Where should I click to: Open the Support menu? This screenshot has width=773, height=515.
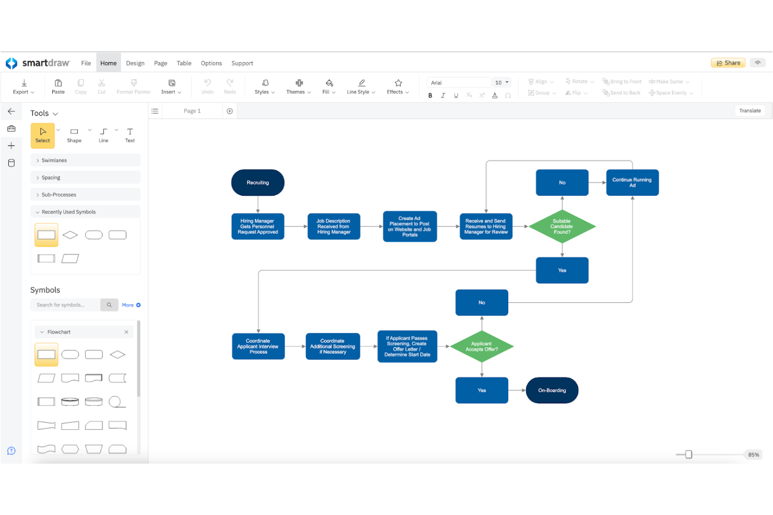click(242, 63)
